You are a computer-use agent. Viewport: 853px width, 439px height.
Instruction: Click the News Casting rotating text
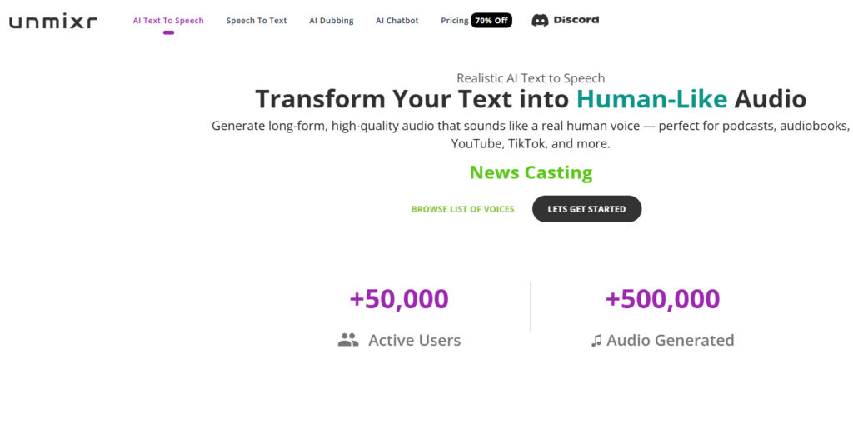531,172
